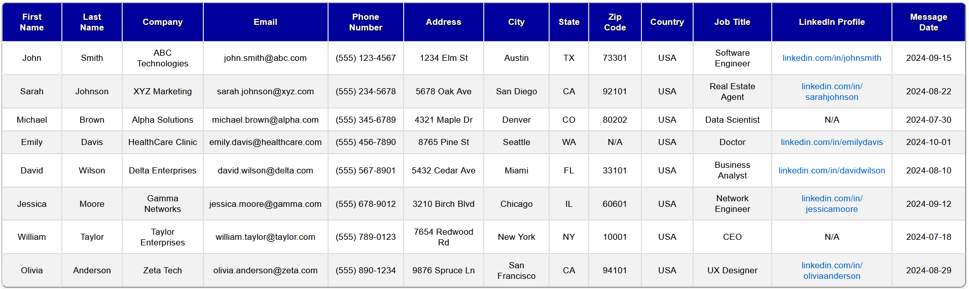
Task: Click the Company column header
Action: [x=162, y=22]
